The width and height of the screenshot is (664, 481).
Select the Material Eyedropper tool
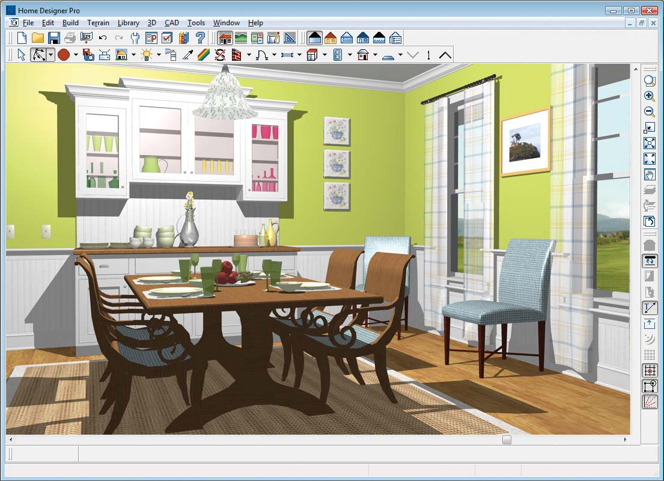187,55
